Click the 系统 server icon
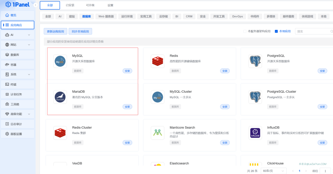 click(7, 74)
